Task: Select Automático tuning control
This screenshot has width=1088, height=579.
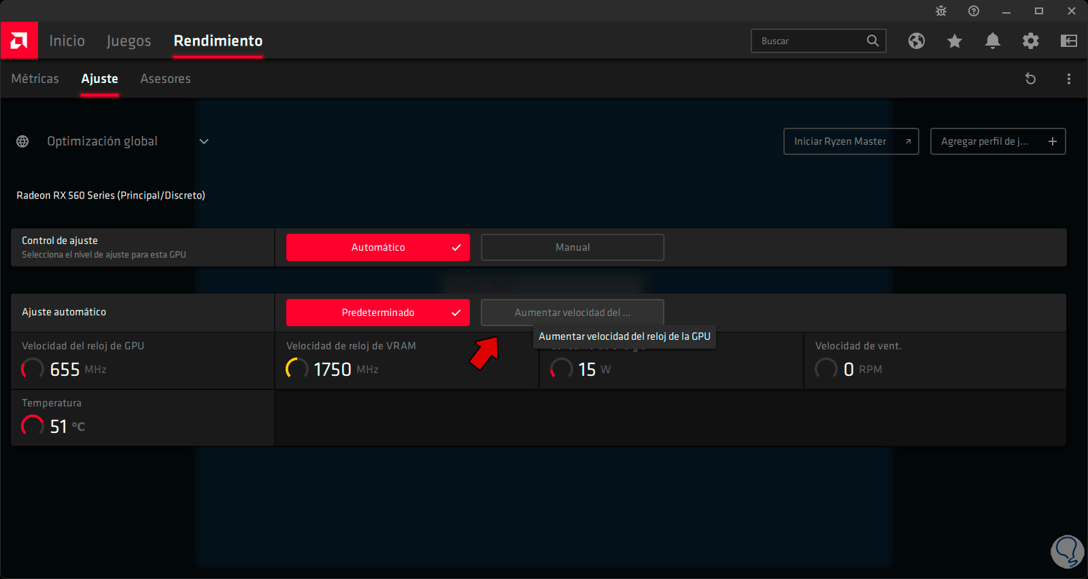Action: 378,247
